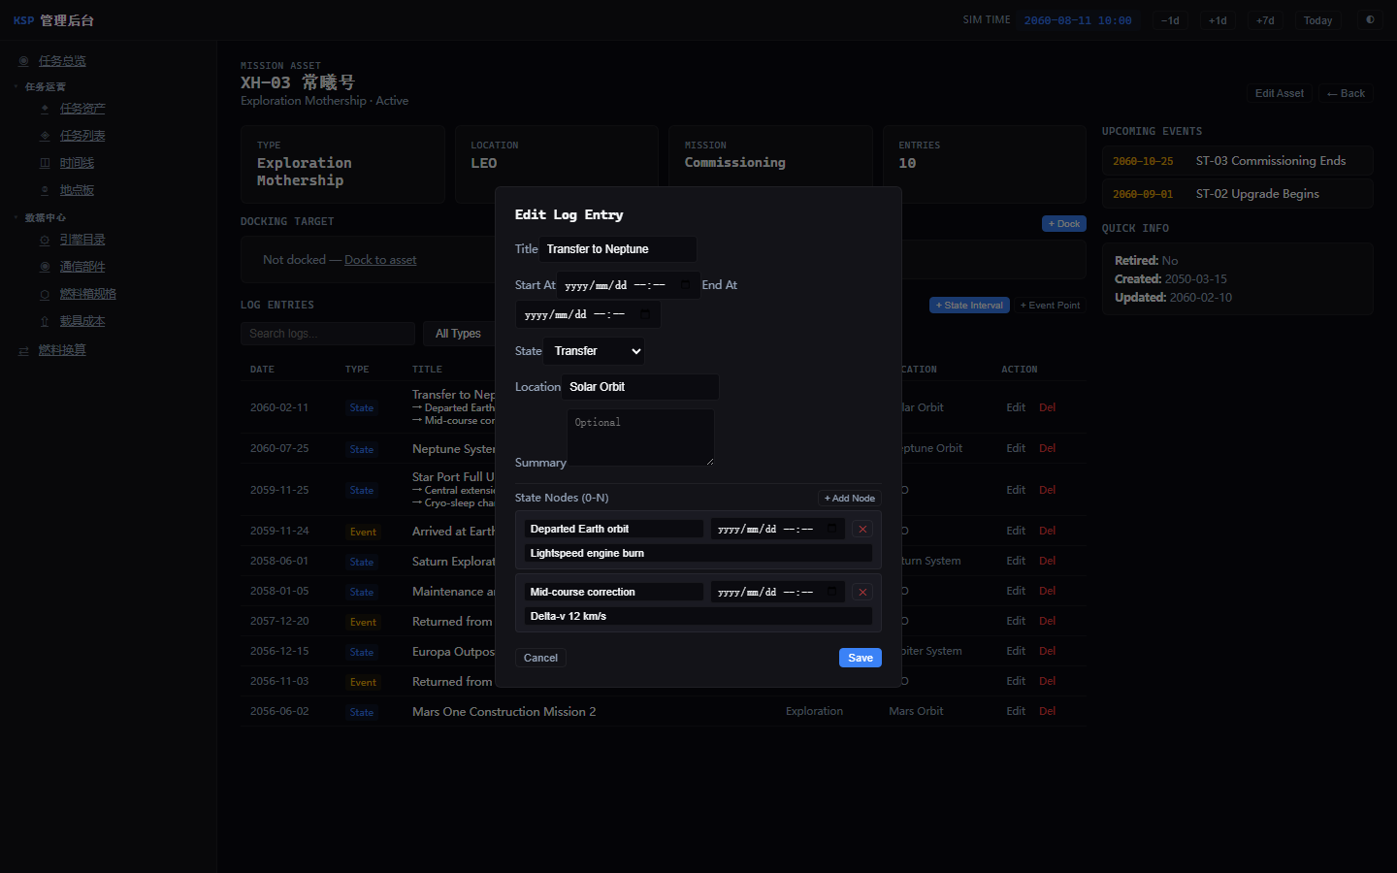This screenshot has height=873, width=1397.
Task: Reset sim time to Today
Action: click(x=1317, y=20)
